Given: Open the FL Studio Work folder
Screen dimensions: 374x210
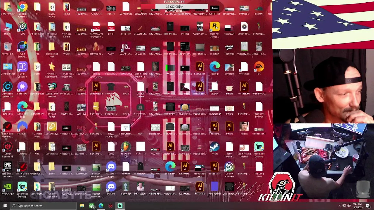Looking at the screenshot, I should coord(37,130).
